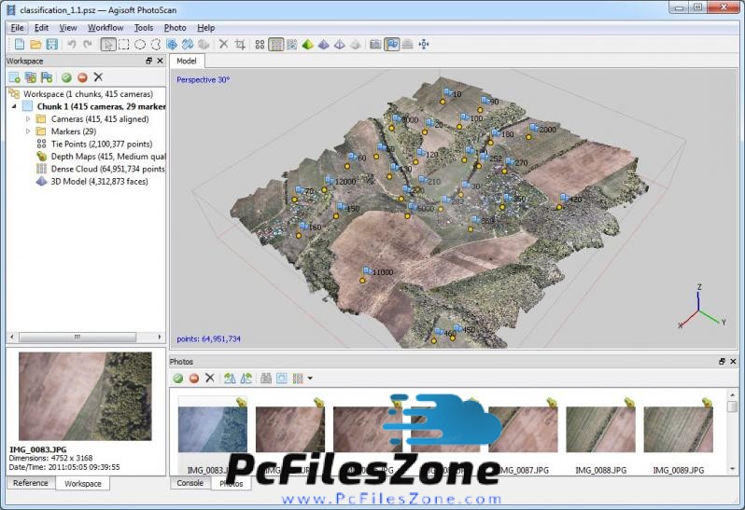Add a marker via the Workspace flag icon
The height and width of the screenshot is (510, 745).
click(47, 77)
